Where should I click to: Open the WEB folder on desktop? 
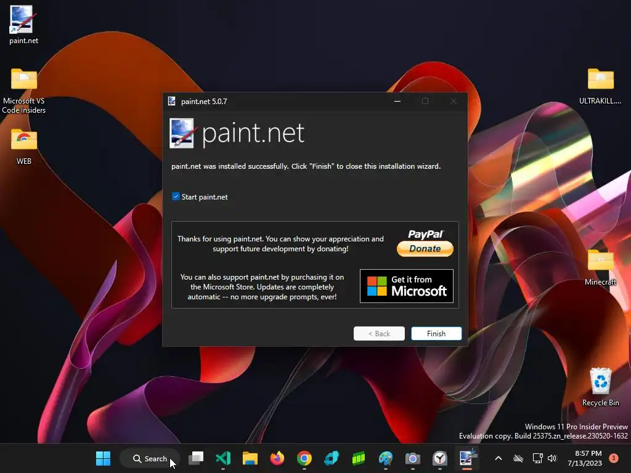pyautogui.click(x=24, y=147)
